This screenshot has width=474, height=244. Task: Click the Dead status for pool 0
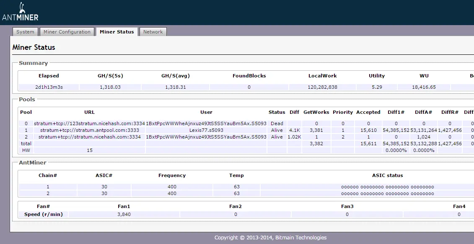point(277,123)
